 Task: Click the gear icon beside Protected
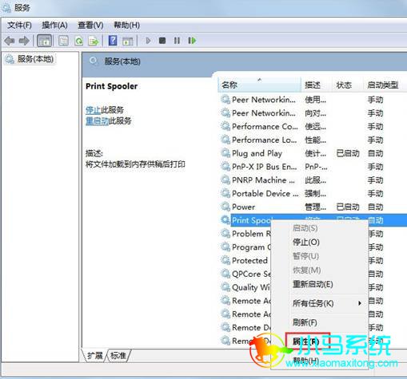[225, 260]
